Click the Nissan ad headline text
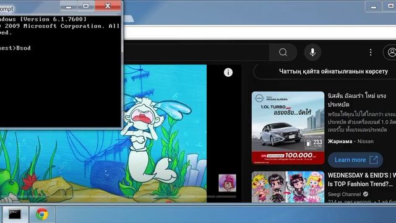 pyautogui.click(x=357, y=100)
